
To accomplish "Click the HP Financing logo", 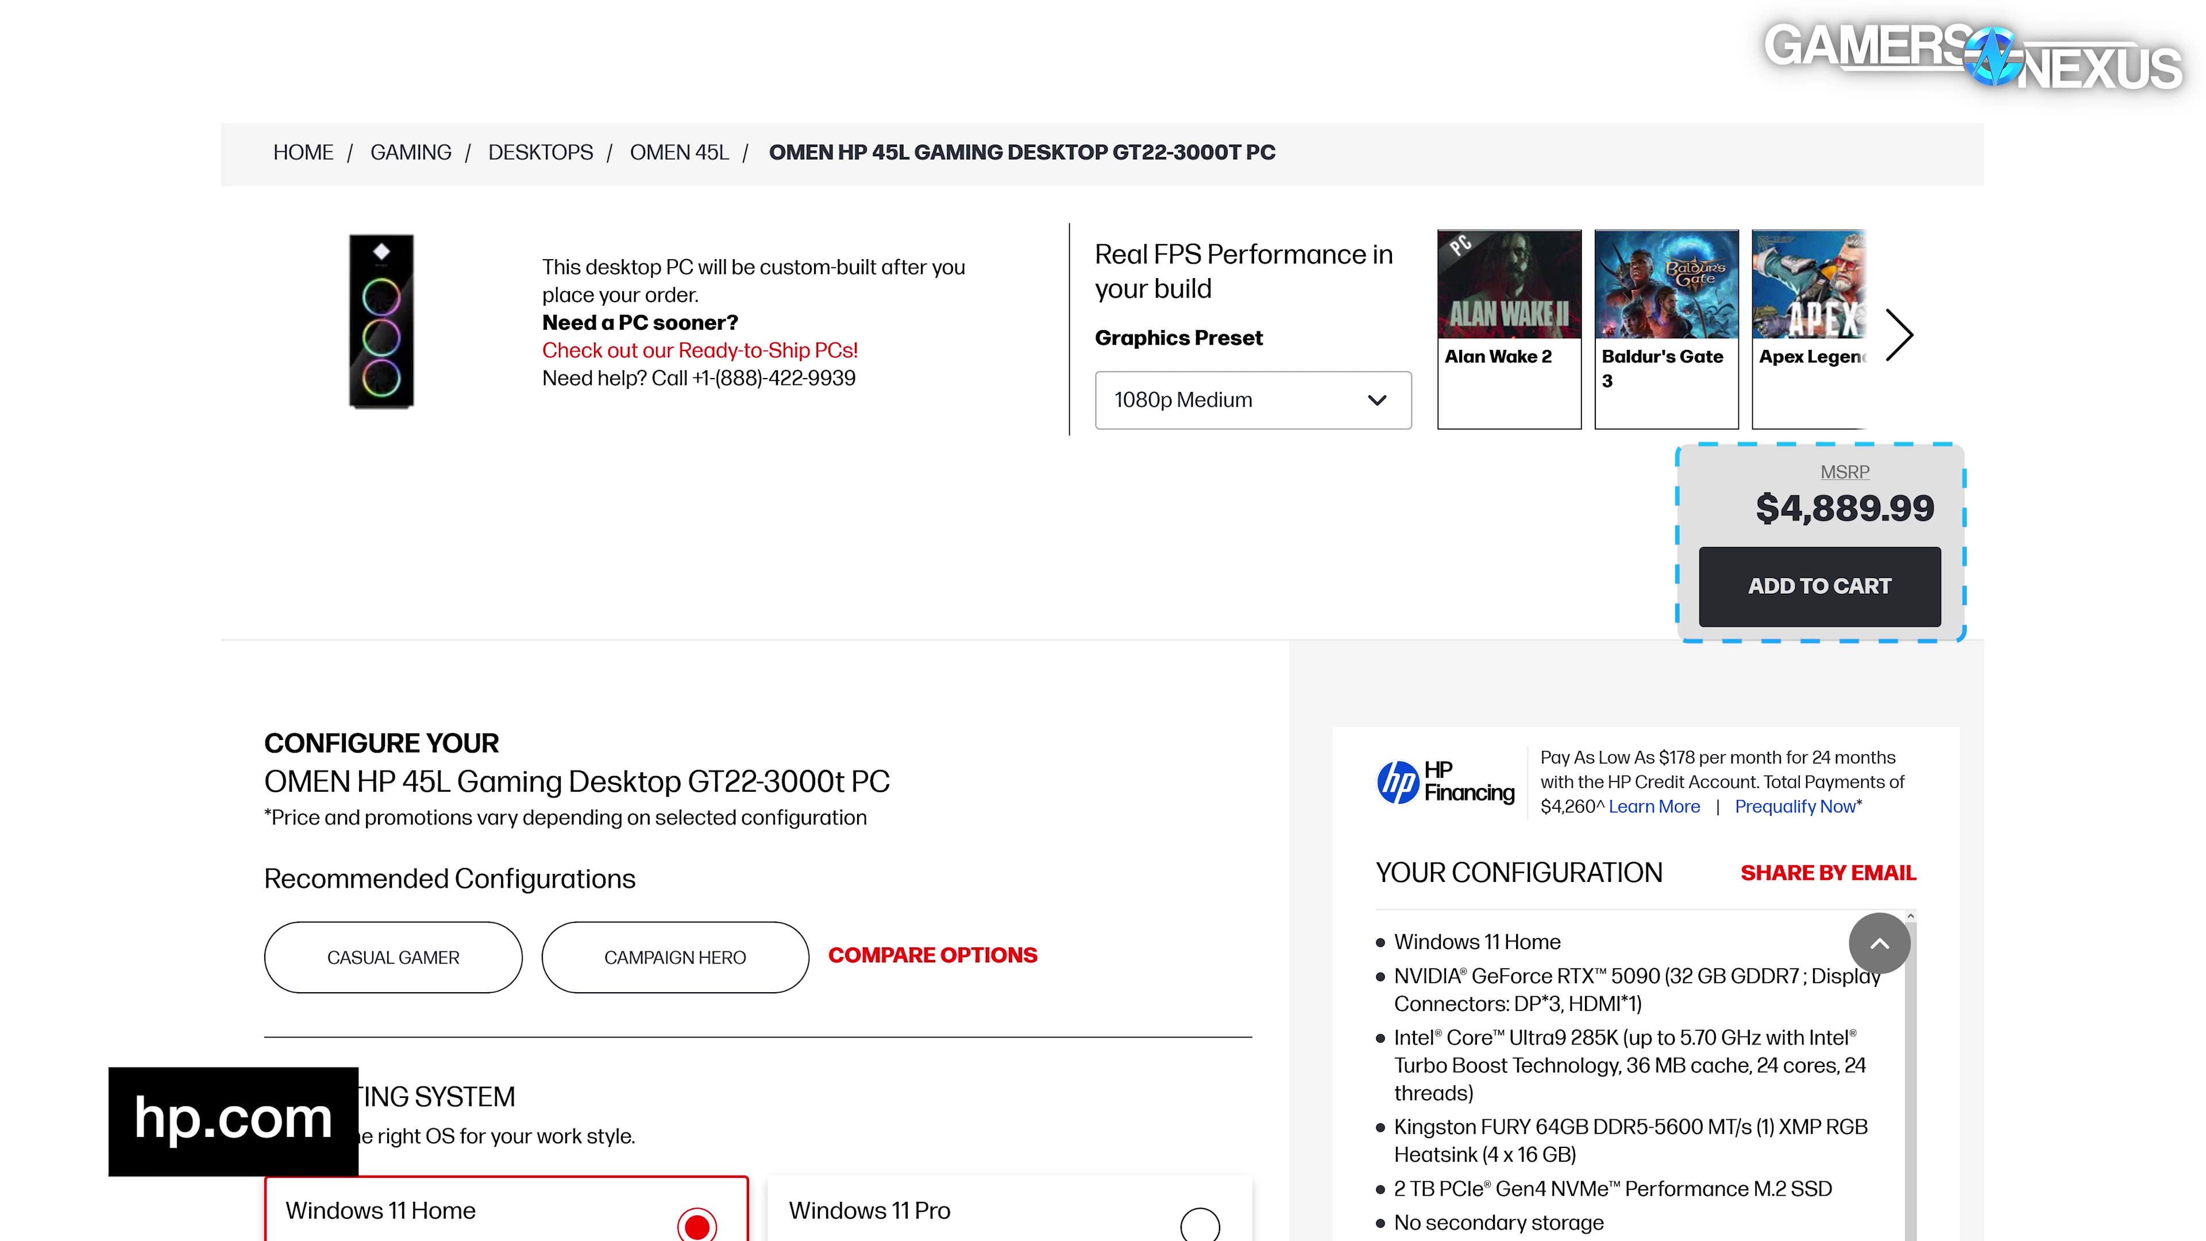I will [x=1445, y=782].
